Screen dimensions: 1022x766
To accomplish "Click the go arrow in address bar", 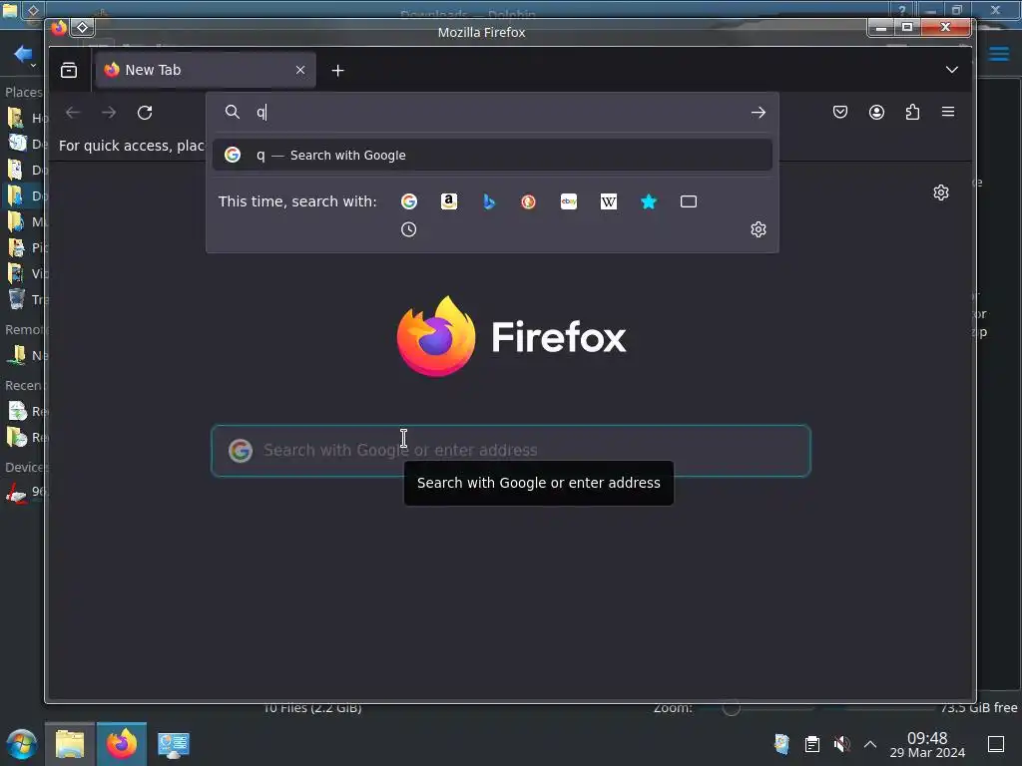I will coord(759,112).
